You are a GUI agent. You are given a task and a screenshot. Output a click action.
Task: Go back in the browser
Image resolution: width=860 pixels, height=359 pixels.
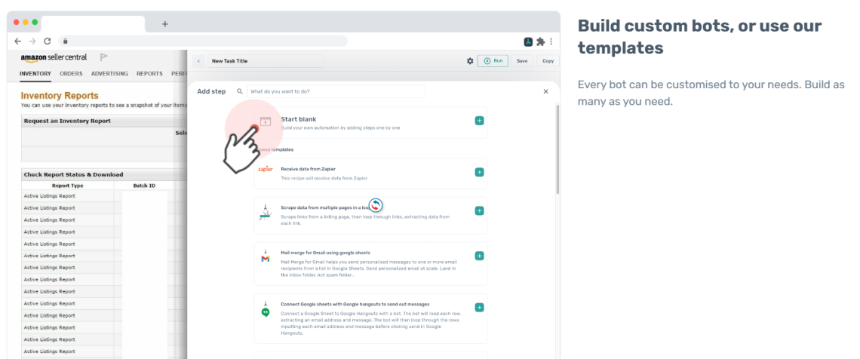(17, 41)
